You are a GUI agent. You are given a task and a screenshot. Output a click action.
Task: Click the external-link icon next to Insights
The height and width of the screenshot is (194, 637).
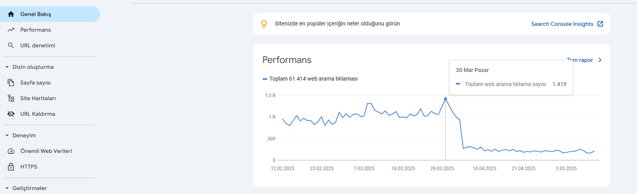tap(600, 24)
